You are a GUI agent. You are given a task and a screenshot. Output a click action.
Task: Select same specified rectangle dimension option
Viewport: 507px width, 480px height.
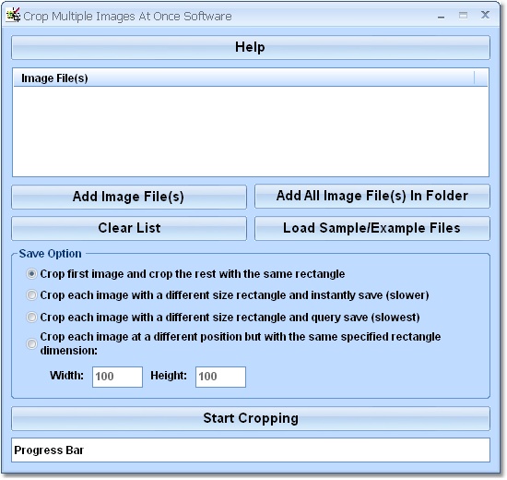(x=31, y=343)
